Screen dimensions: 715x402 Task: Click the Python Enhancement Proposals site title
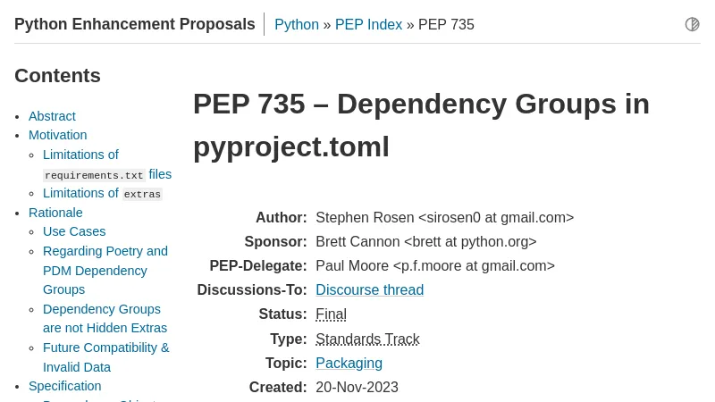click(134, 24)
